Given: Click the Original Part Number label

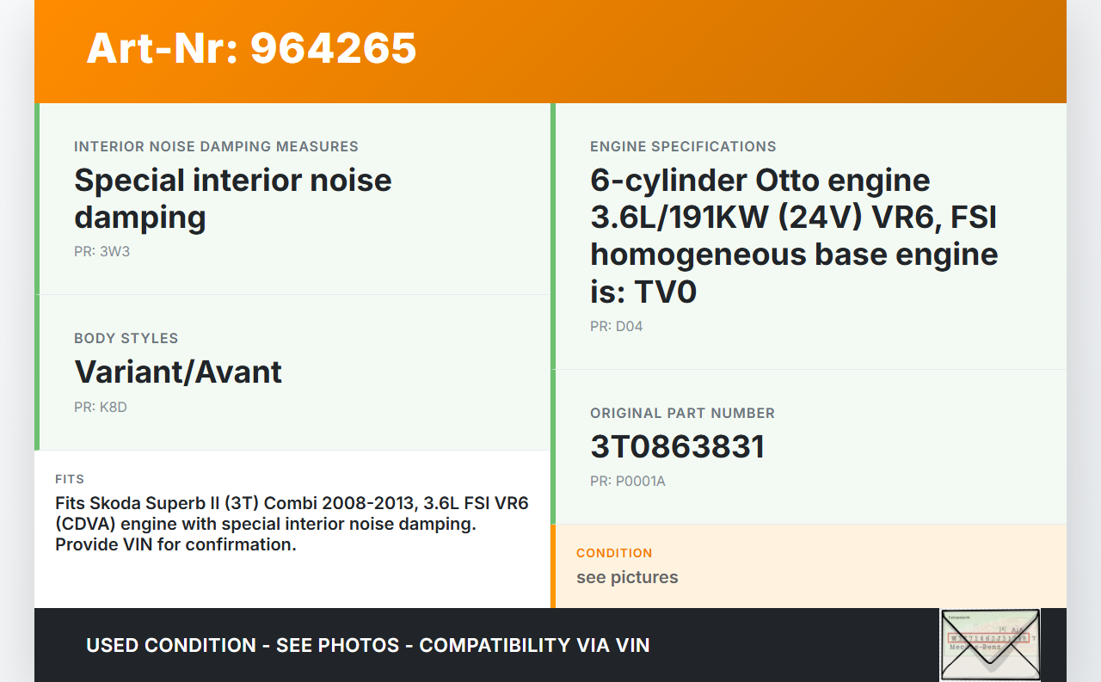Looking at the screenshot, I should click(x=682, y=414).
